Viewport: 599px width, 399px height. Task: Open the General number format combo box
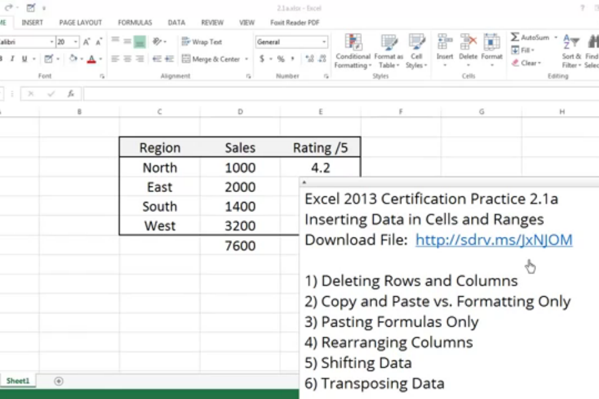(291, 42)
